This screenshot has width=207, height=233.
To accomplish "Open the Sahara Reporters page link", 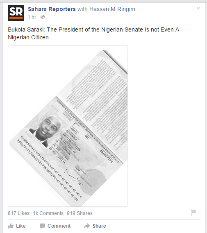I will point(52,9).
